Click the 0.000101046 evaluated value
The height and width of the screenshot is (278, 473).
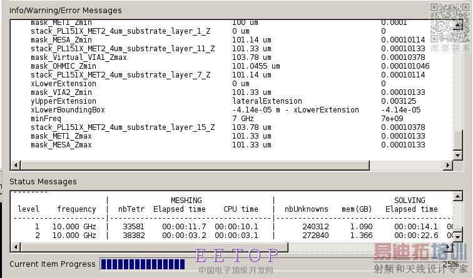[x=405, y=66]
